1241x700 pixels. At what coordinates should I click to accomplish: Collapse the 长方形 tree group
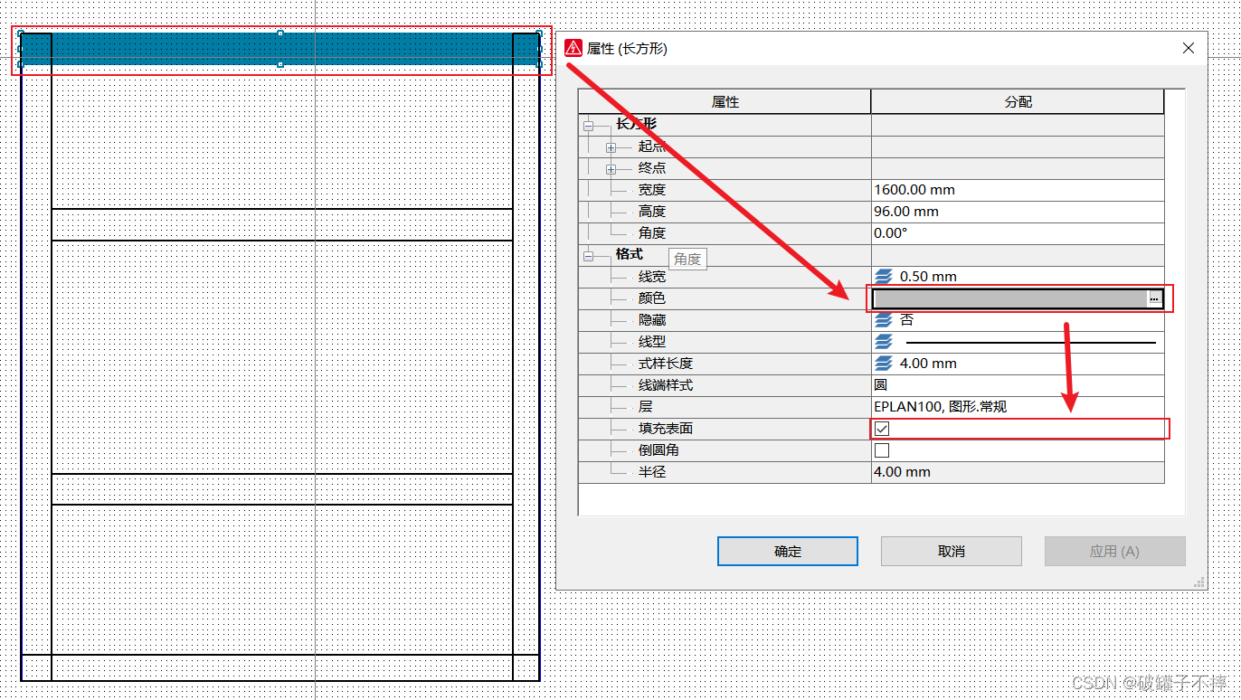tap(590, 126)
